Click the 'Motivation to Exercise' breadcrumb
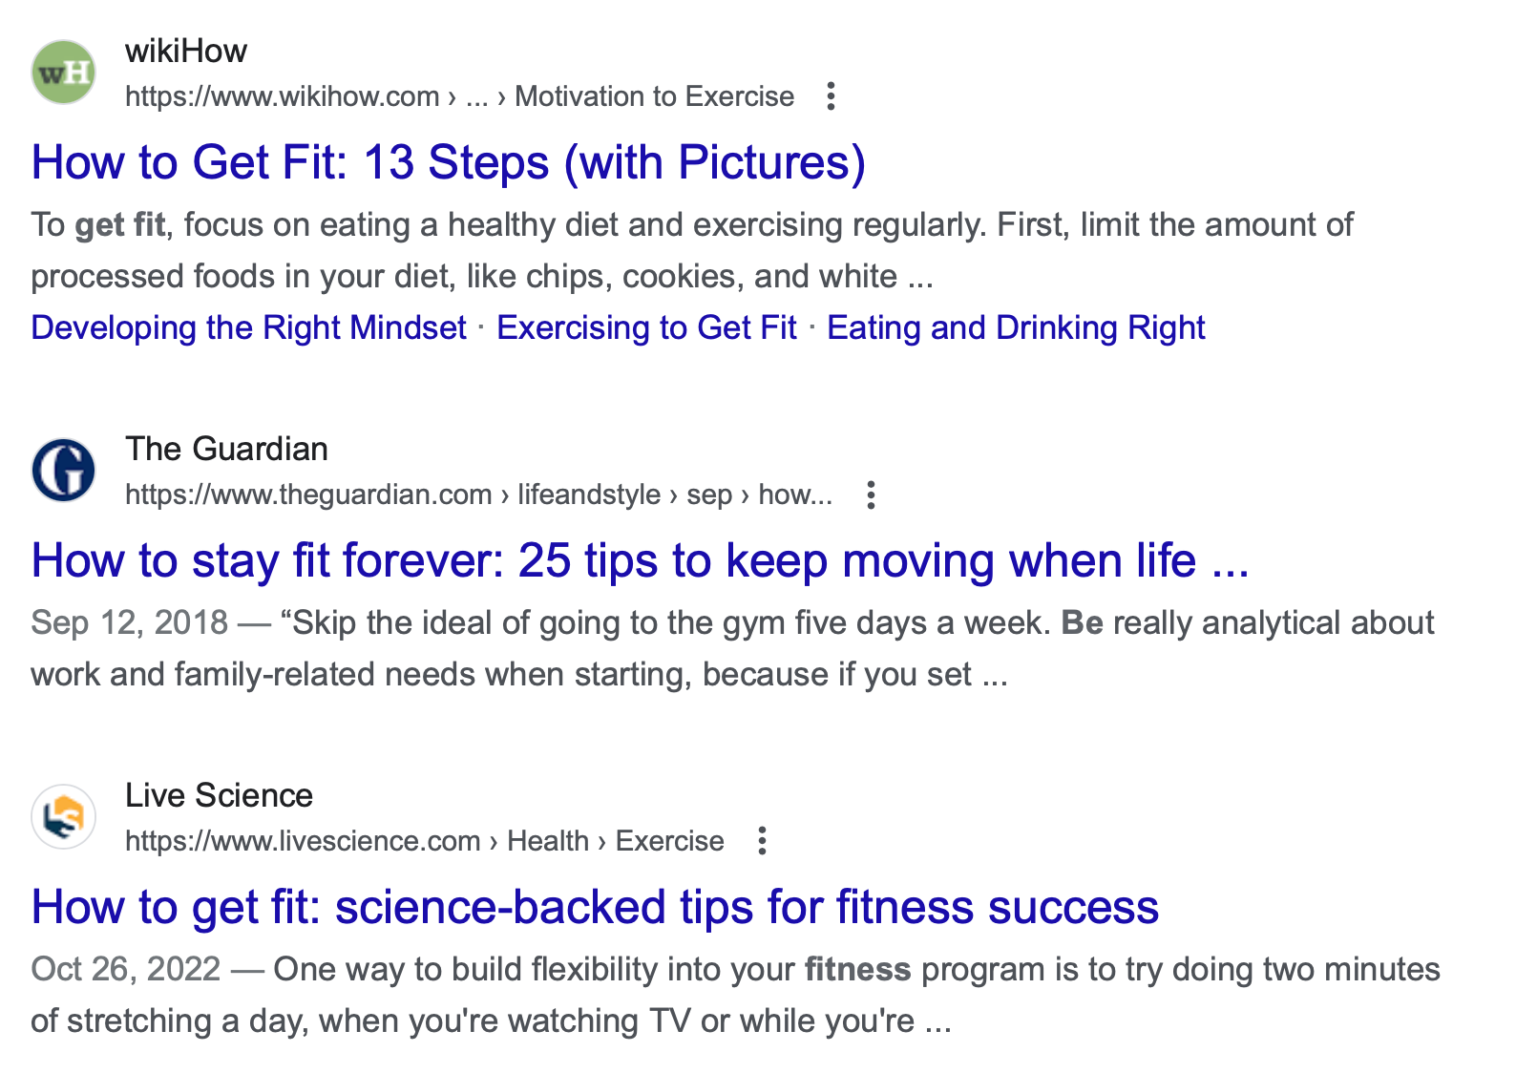 pyautogui.click(x=653, y=96)
